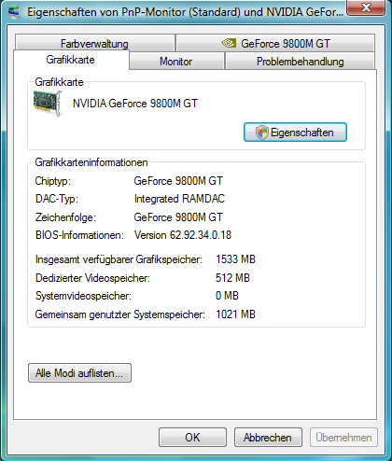This screenshot has width=392, height=461.
Task: Open the Farbverwaltung tab
Action: point(94,43)
